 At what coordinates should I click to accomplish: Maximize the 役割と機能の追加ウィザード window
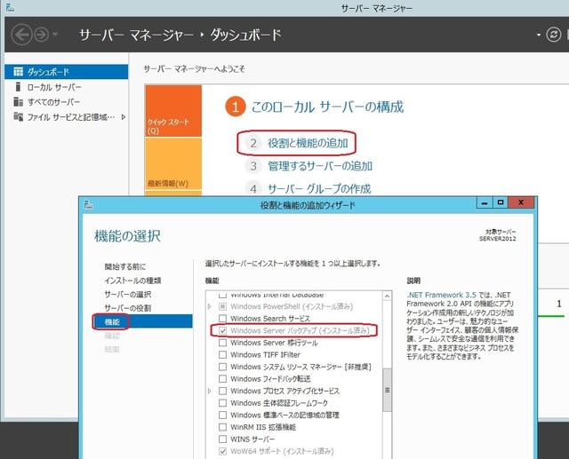tap(501, 203)
